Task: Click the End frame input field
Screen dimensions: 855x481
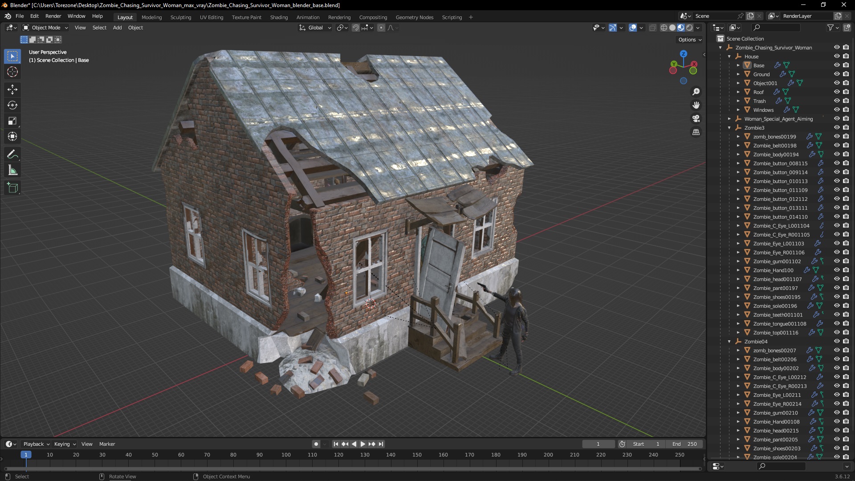Action: [684, 444]
